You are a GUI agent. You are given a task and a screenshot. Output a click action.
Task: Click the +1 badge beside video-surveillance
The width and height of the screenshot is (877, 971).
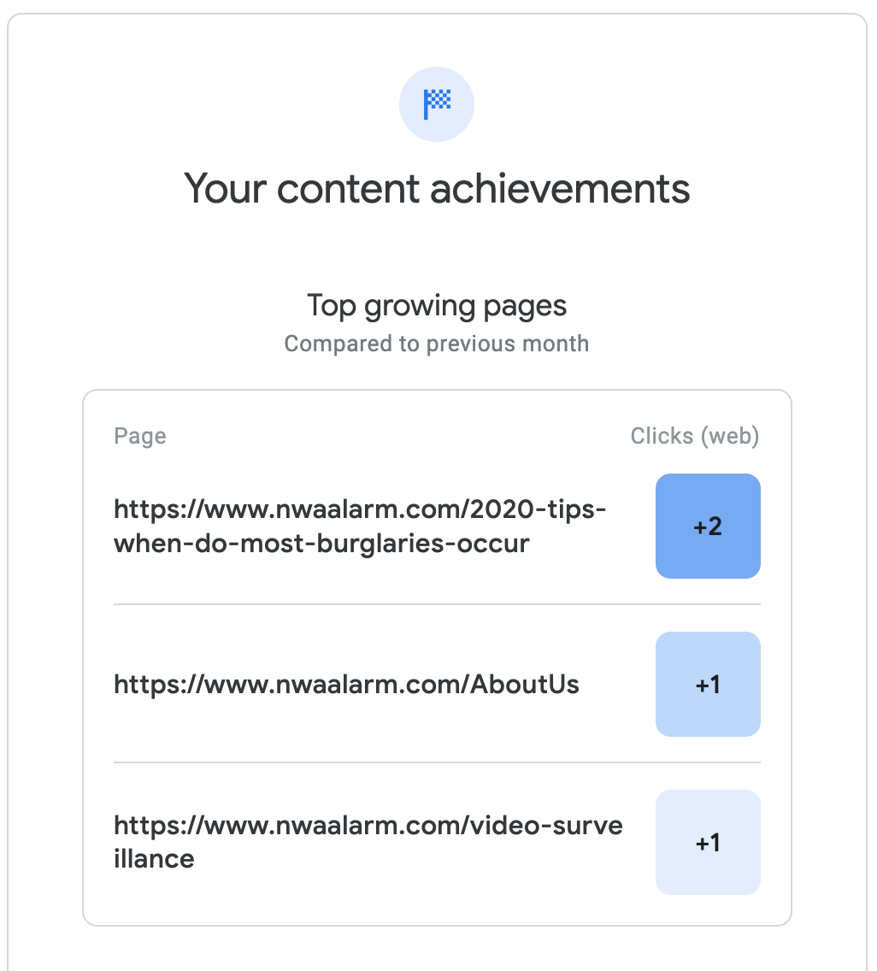click(708, 842)
